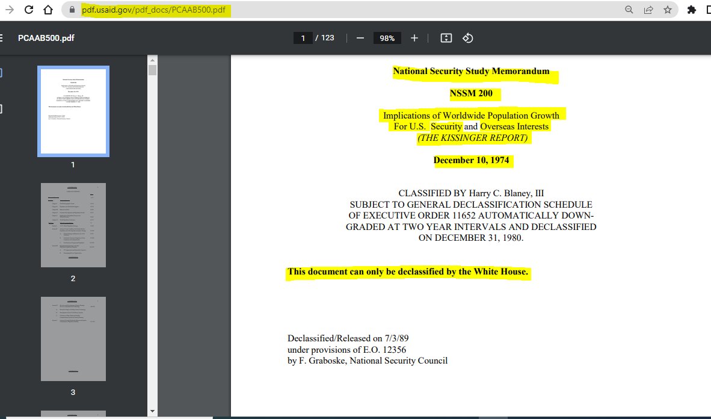Viewport: 711px width, 419px height.
Task: Click the thumbnail panel scroll down arrow
Action: pyautogui.click(x=152, y=411)
